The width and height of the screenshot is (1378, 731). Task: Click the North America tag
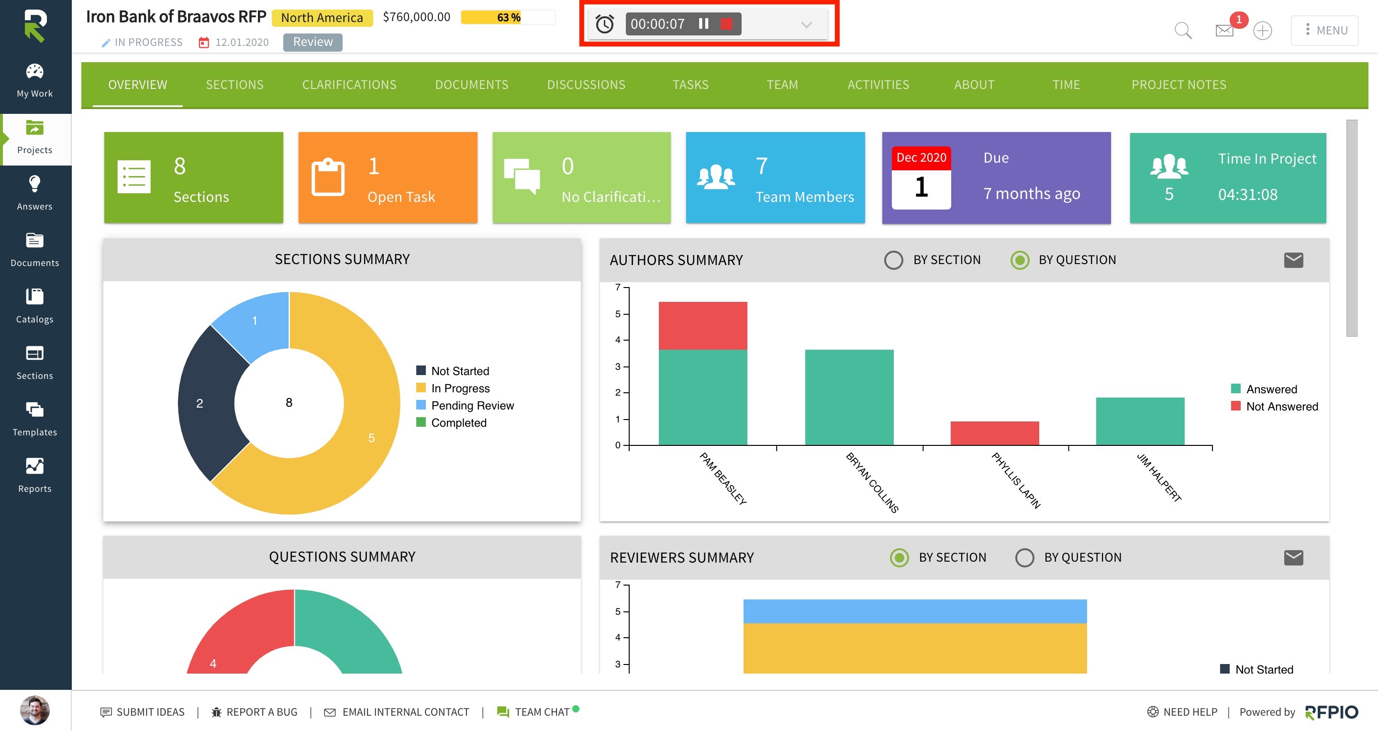tap(322, 18)
